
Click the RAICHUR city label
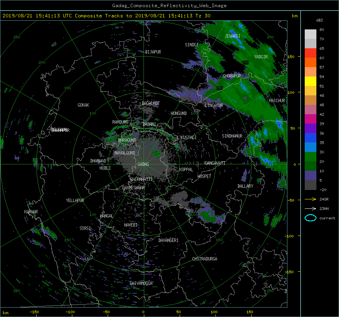[x=277, y=101]
